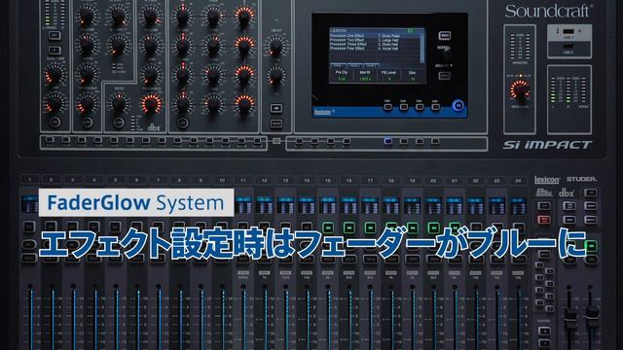The height and width of the screenshot is (350, 623).
Task: Toggle channel 19 green ON button
Action: [x=413, y=227]
